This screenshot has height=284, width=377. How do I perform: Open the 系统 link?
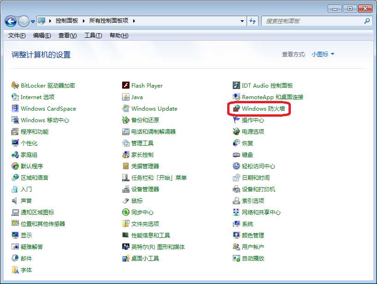tap(247, 224)
